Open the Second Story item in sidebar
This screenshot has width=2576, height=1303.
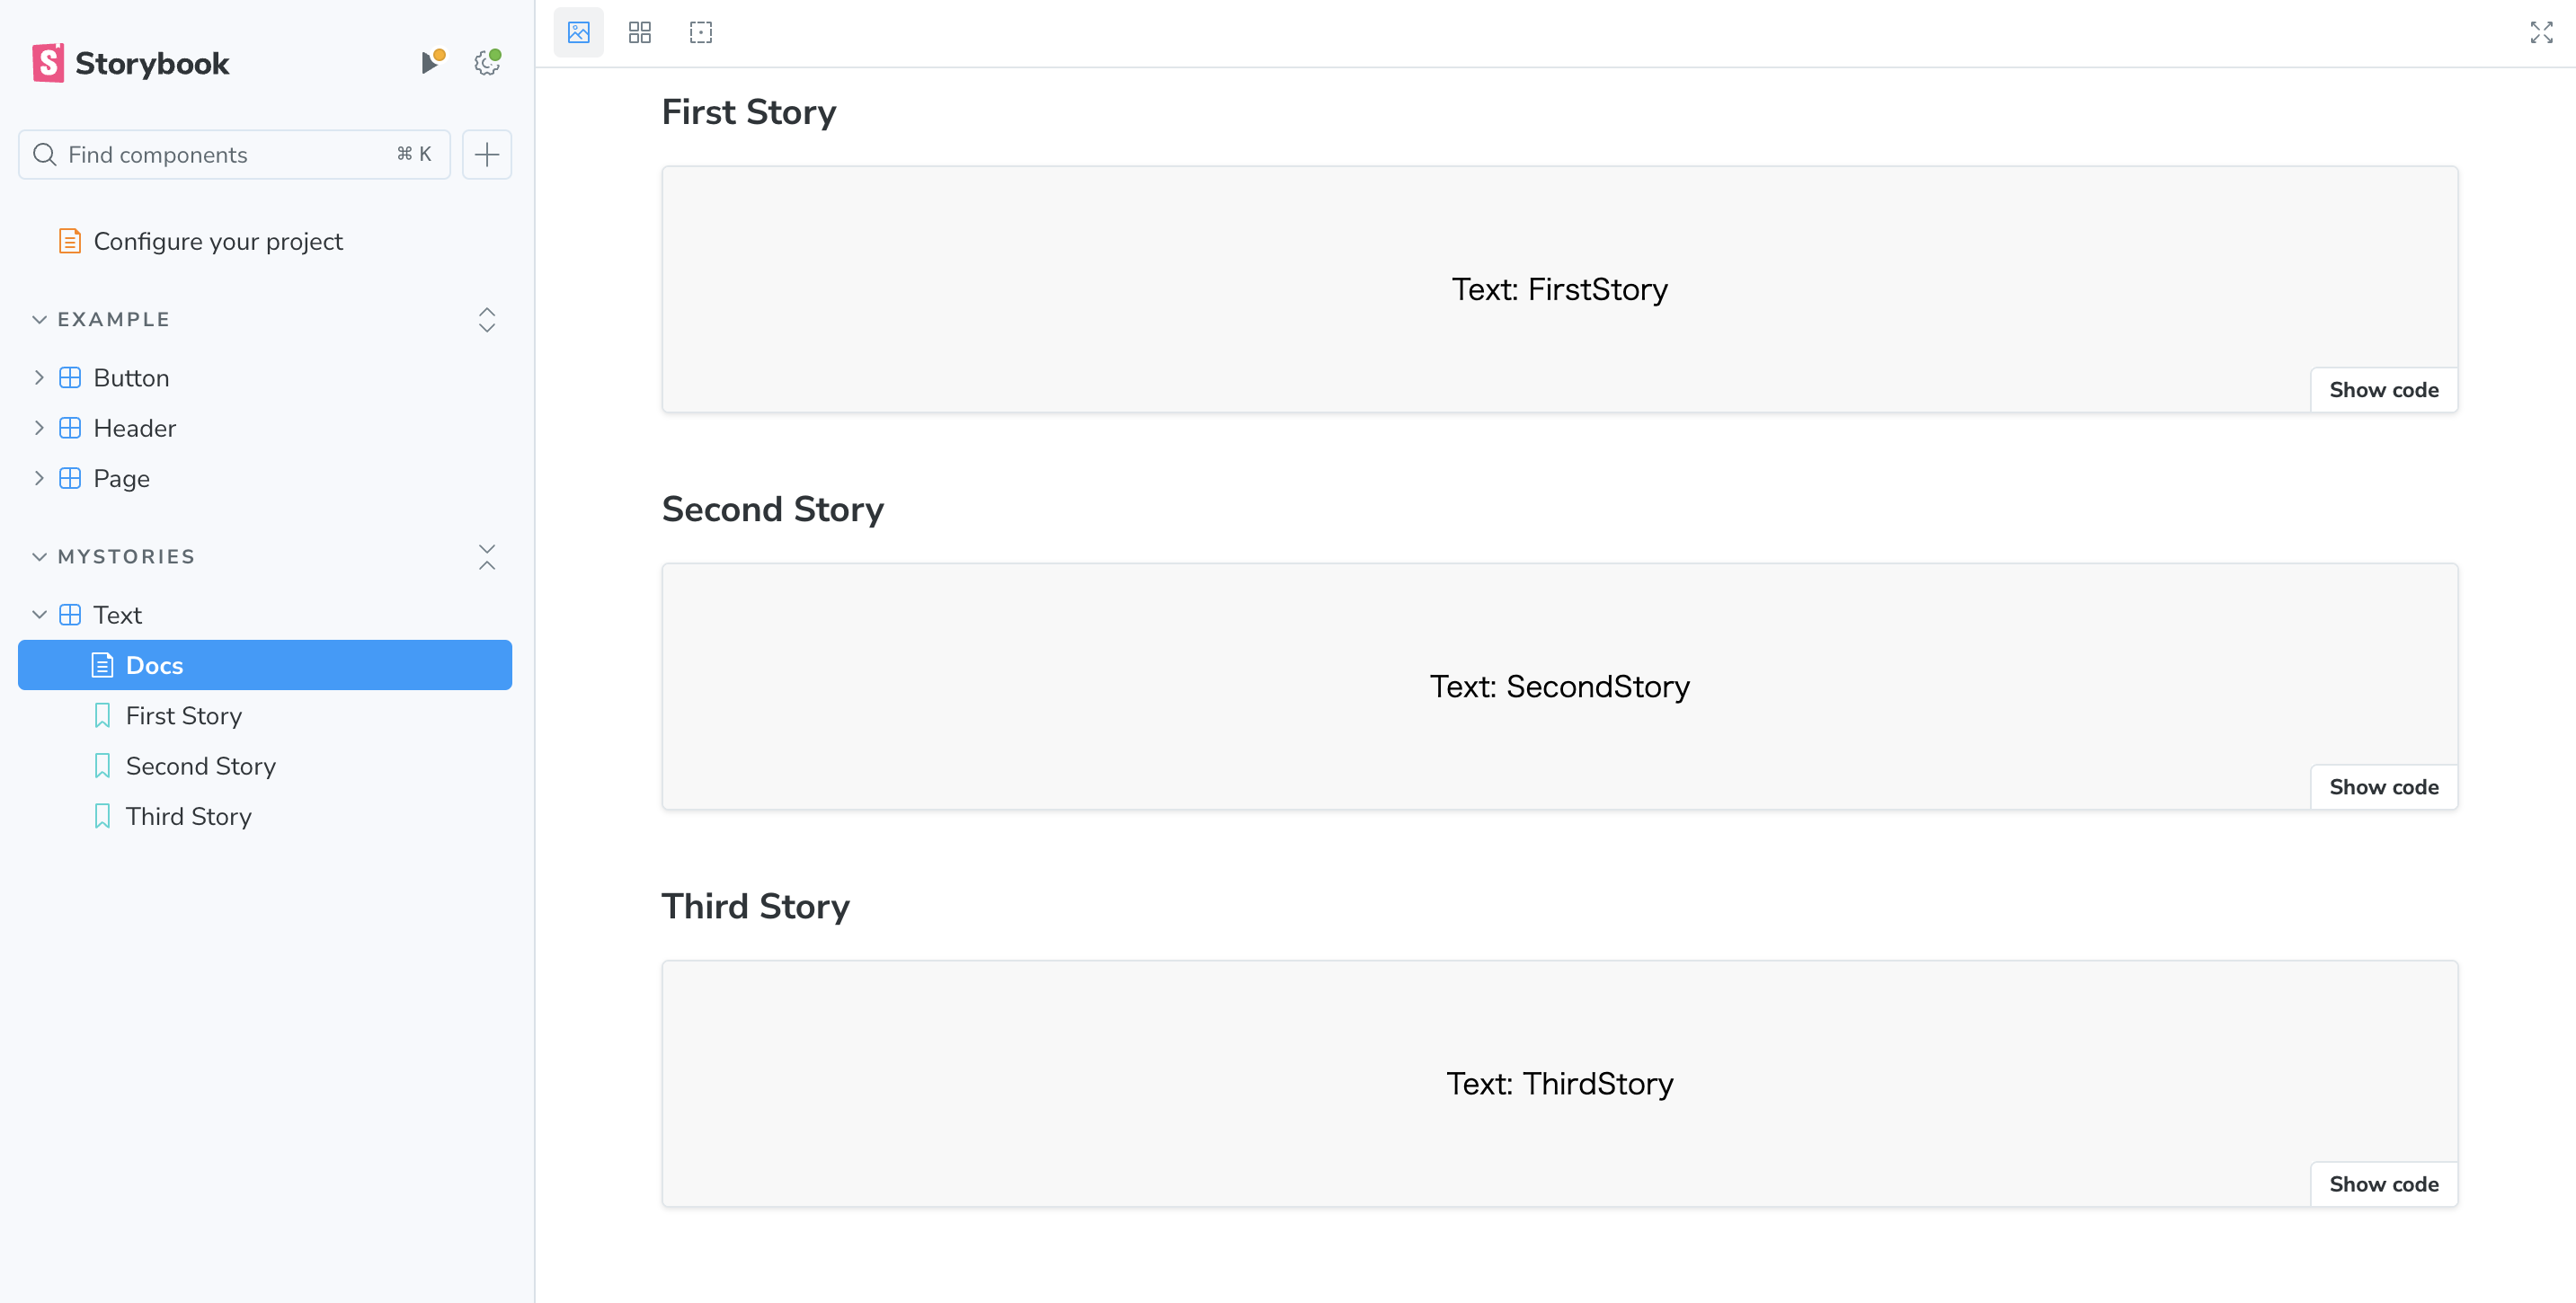point(200,766)
